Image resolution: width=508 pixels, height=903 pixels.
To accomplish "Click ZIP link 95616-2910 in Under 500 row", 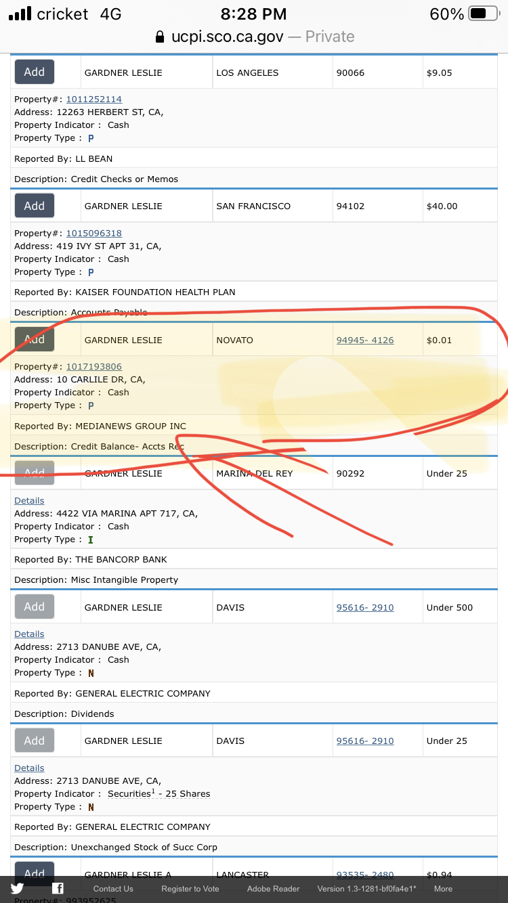I will pyautogui.click(x=365, y=607).
